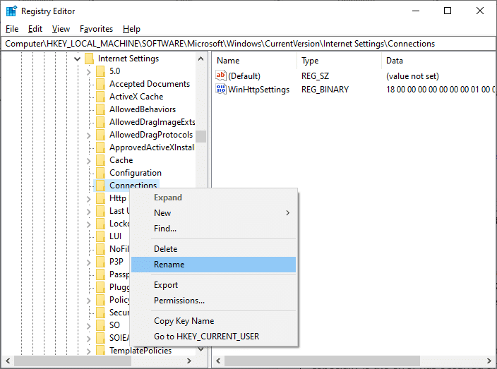Click the 5.0 key folder icon
The height and width of the screenshot is (369, 497).
point(100,71)
